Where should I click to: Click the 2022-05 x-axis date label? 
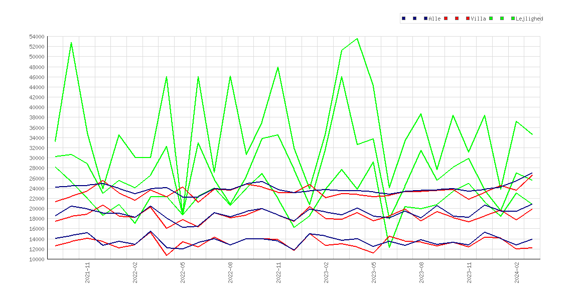183,272
